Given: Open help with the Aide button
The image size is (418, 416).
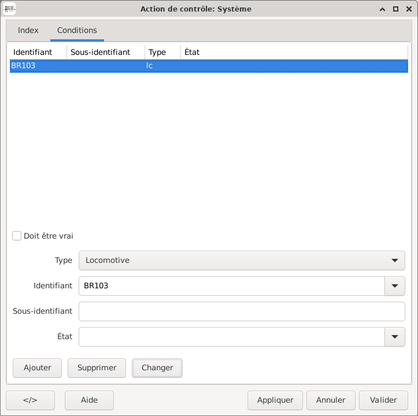Looking at the screenshot, I should 89,400.
